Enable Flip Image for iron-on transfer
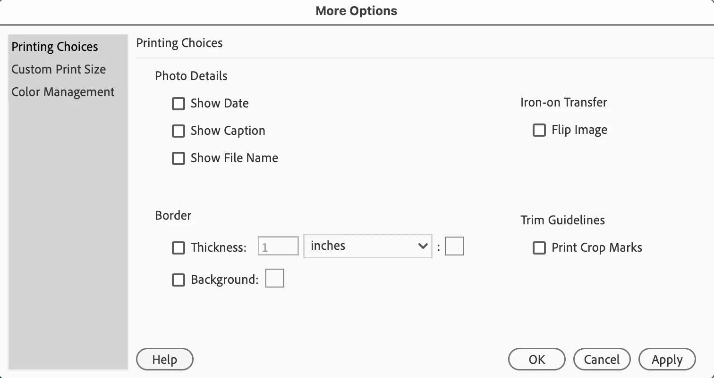The width and height of the screenshot is (714, 378). 539,130
